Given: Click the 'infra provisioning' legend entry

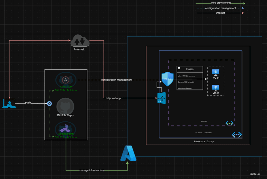Looking at the screenshot, I should [221, 3].
